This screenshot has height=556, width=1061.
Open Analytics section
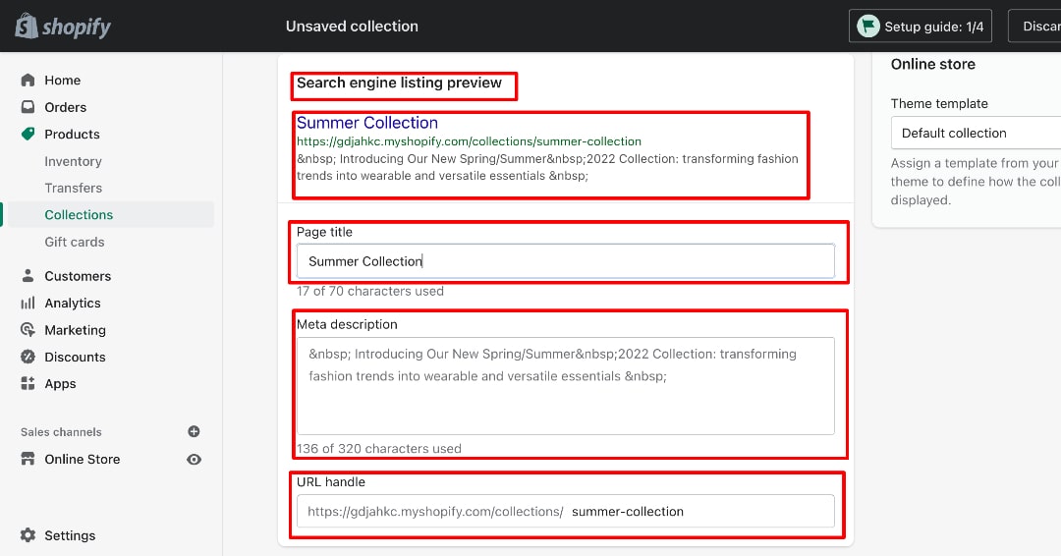(73, 303)
